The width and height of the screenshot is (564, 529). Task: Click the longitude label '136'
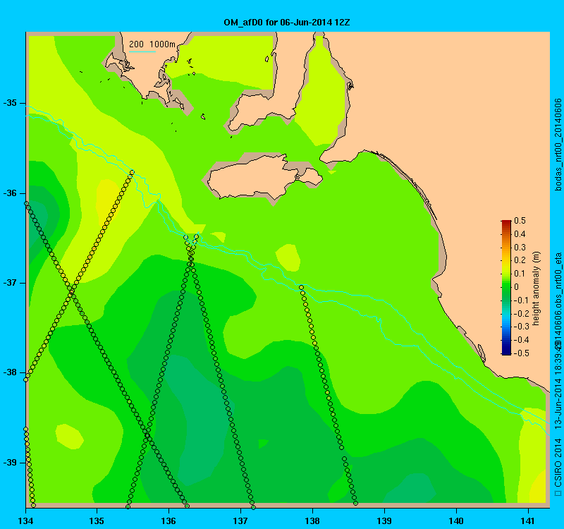[168, 521]
